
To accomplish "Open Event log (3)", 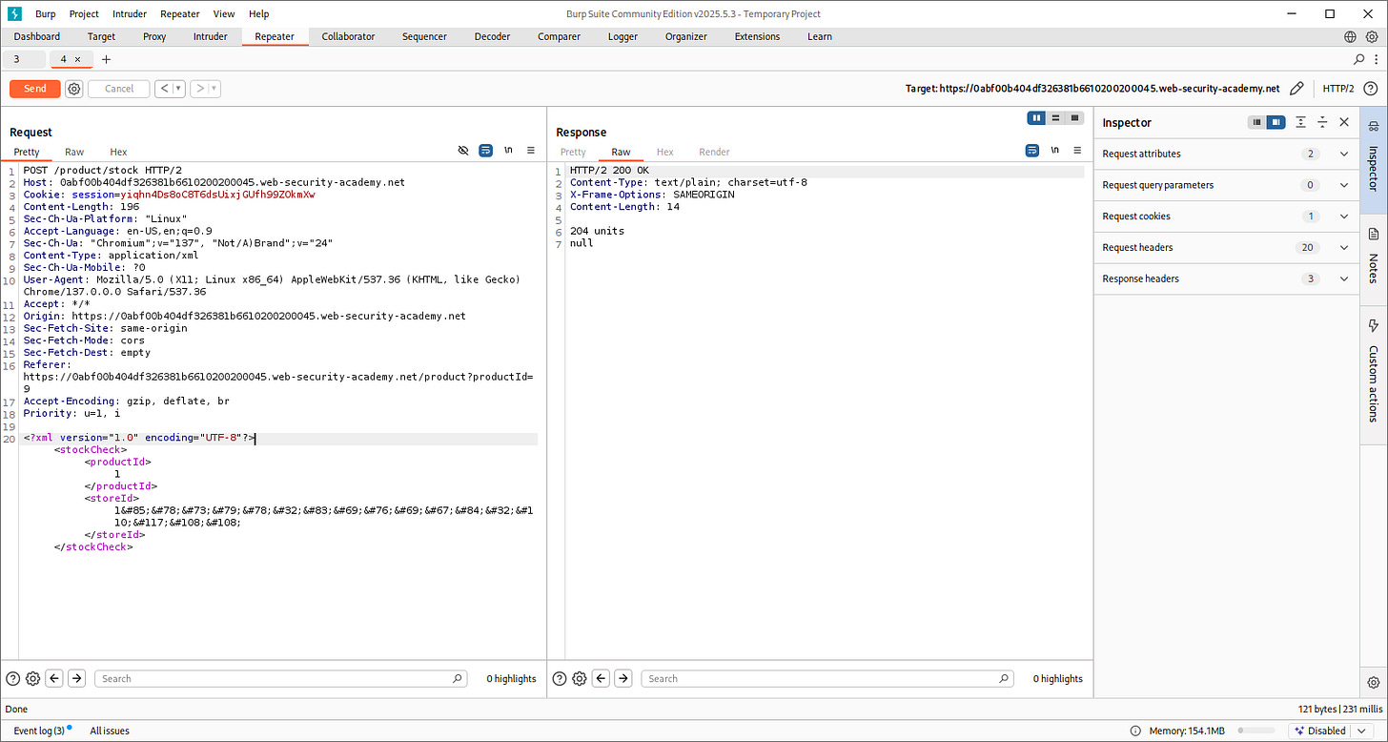I will coord(39,731).
